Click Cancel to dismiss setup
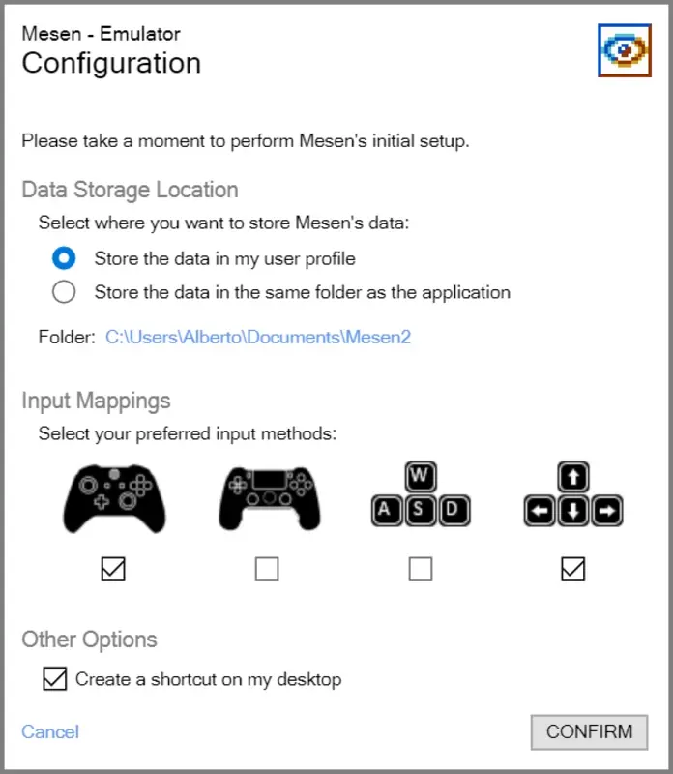The image size is (673, 774). point(49,732)
